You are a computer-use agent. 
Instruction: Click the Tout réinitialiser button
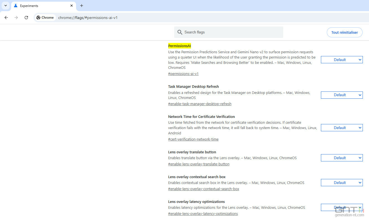(344, 32)
